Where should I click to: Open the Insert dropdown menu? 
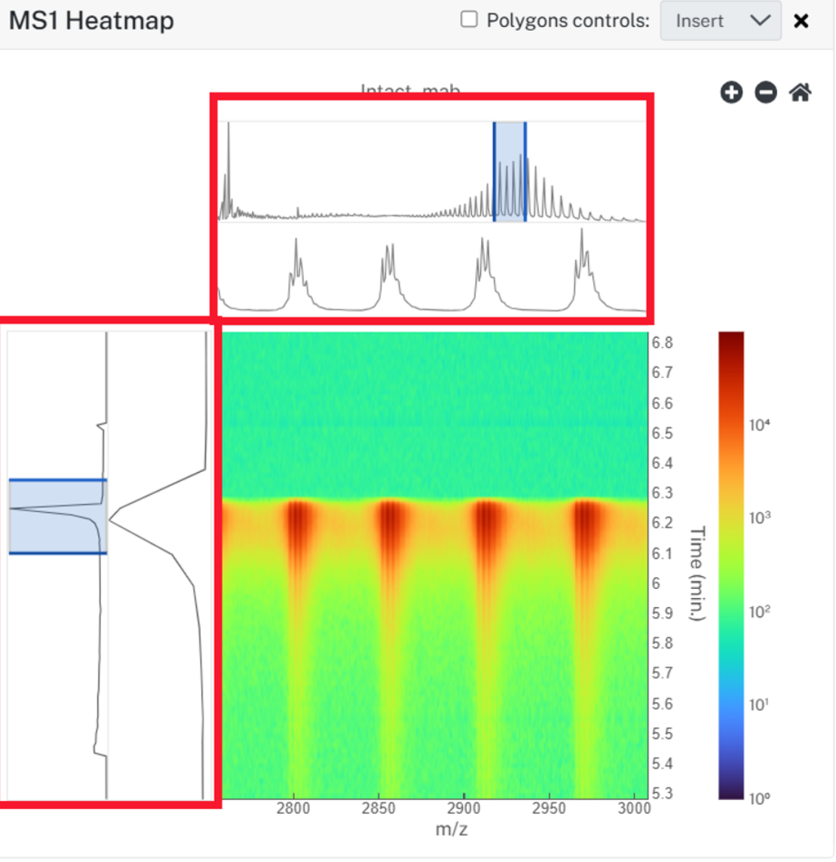[x=721, y=21]
